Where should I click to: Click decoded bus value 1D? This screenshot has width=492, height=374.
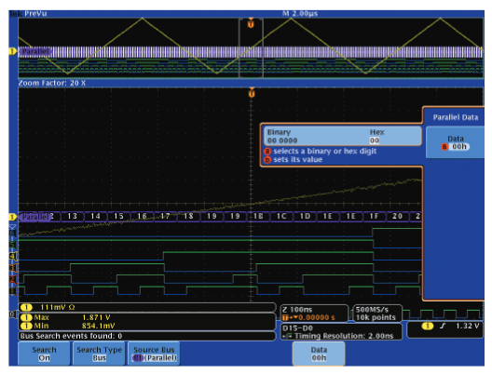tap(305, 216)
